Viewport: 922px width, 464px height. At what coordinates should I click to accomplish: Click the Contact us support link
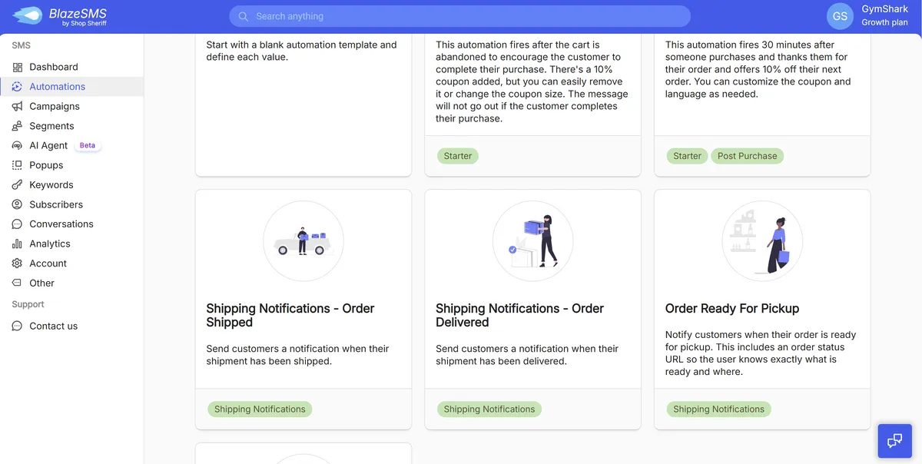tap(53, 326)
